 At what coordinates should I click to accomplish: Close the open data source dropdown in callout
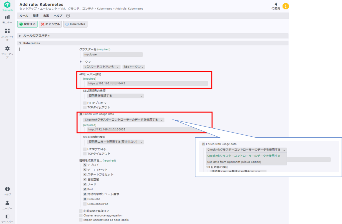coord(246,150)
